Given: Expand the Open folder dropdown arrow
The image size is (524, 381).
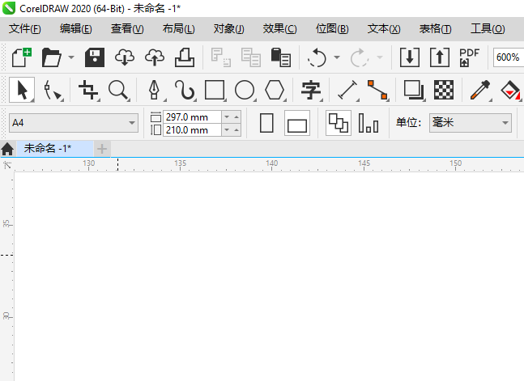Looking at the screenshot, I should click(x=71, y=57).
